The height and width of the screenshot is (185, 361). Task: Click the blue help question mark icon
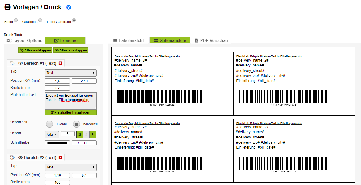click(x=69, y=7)
